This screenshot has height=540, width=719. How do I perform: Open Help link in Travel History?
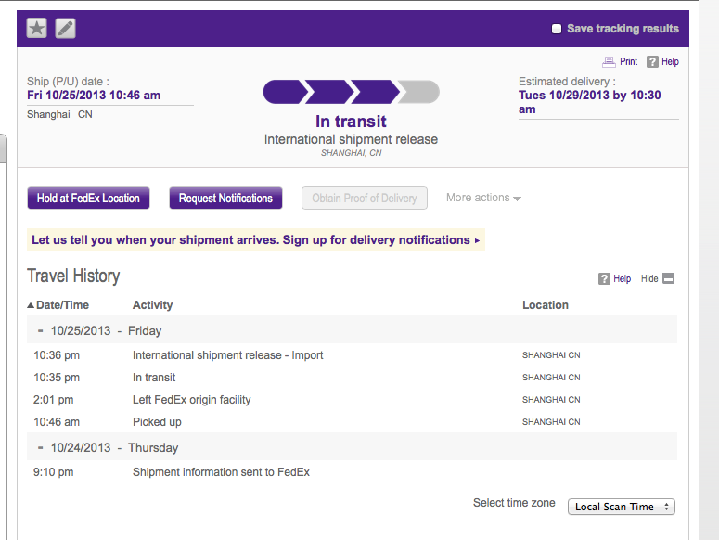(623, 278)
